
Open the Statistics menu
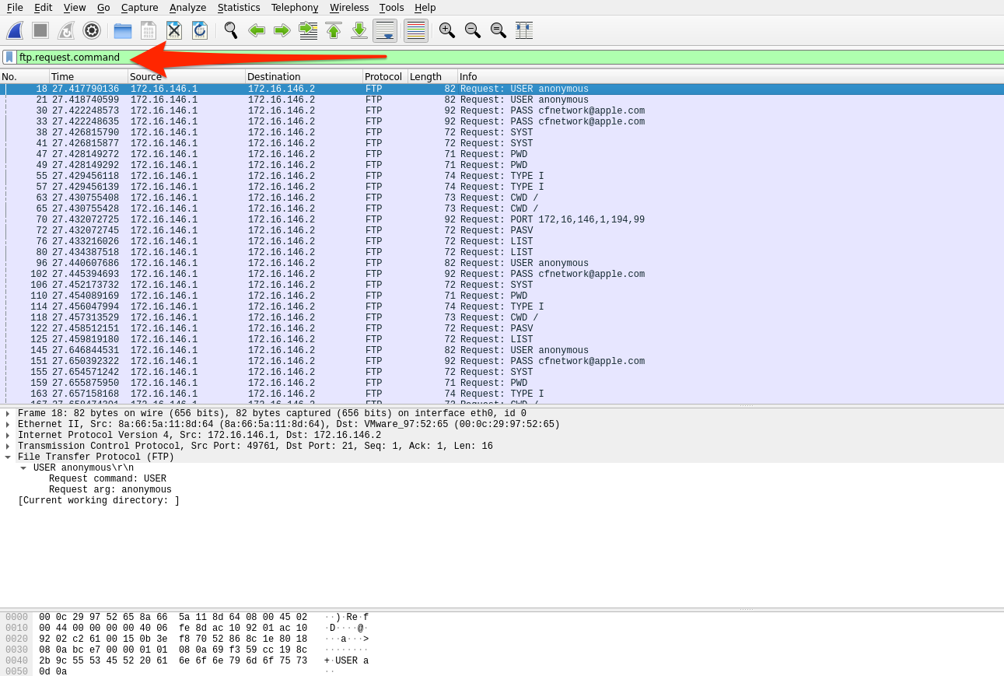[239, 8]
